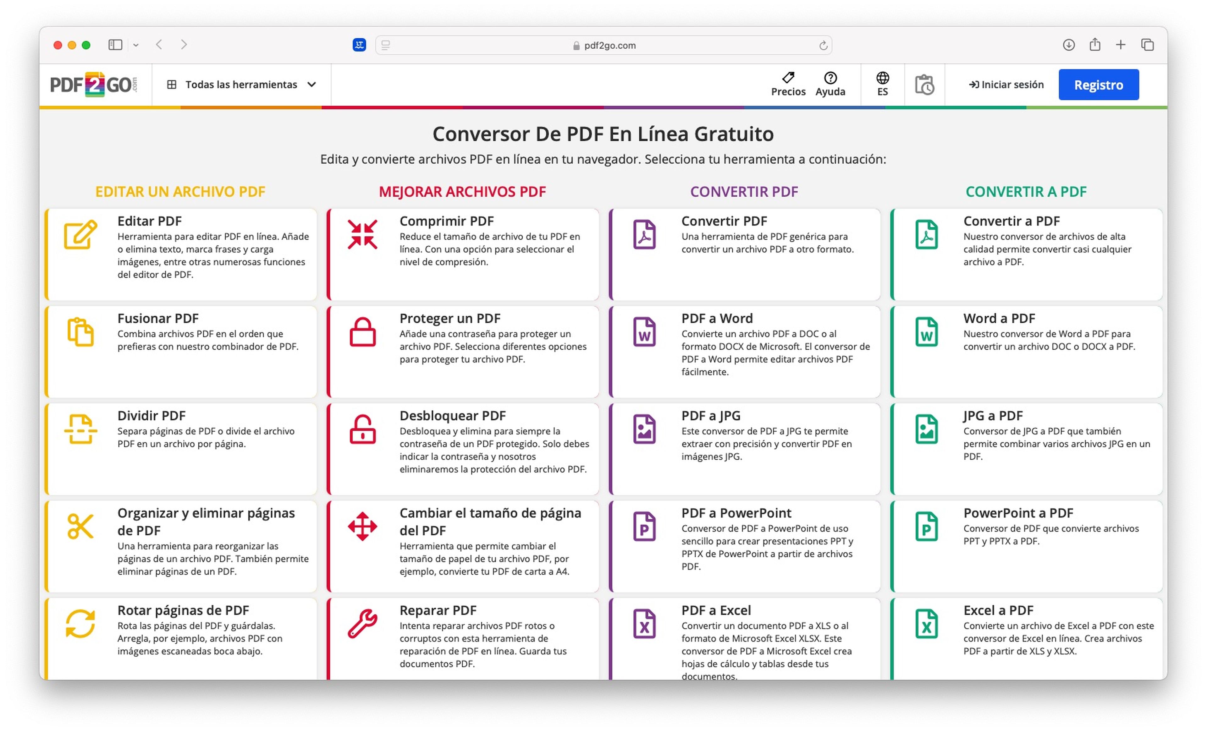Open Precios via the price tag icon
1207x732 pixels.
(788, 77)
